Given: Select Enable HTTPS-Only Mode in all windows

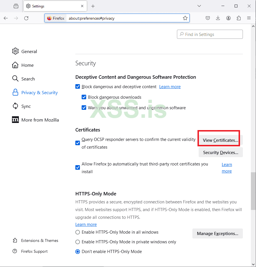Looking at the screenshot, I should 78,232.
